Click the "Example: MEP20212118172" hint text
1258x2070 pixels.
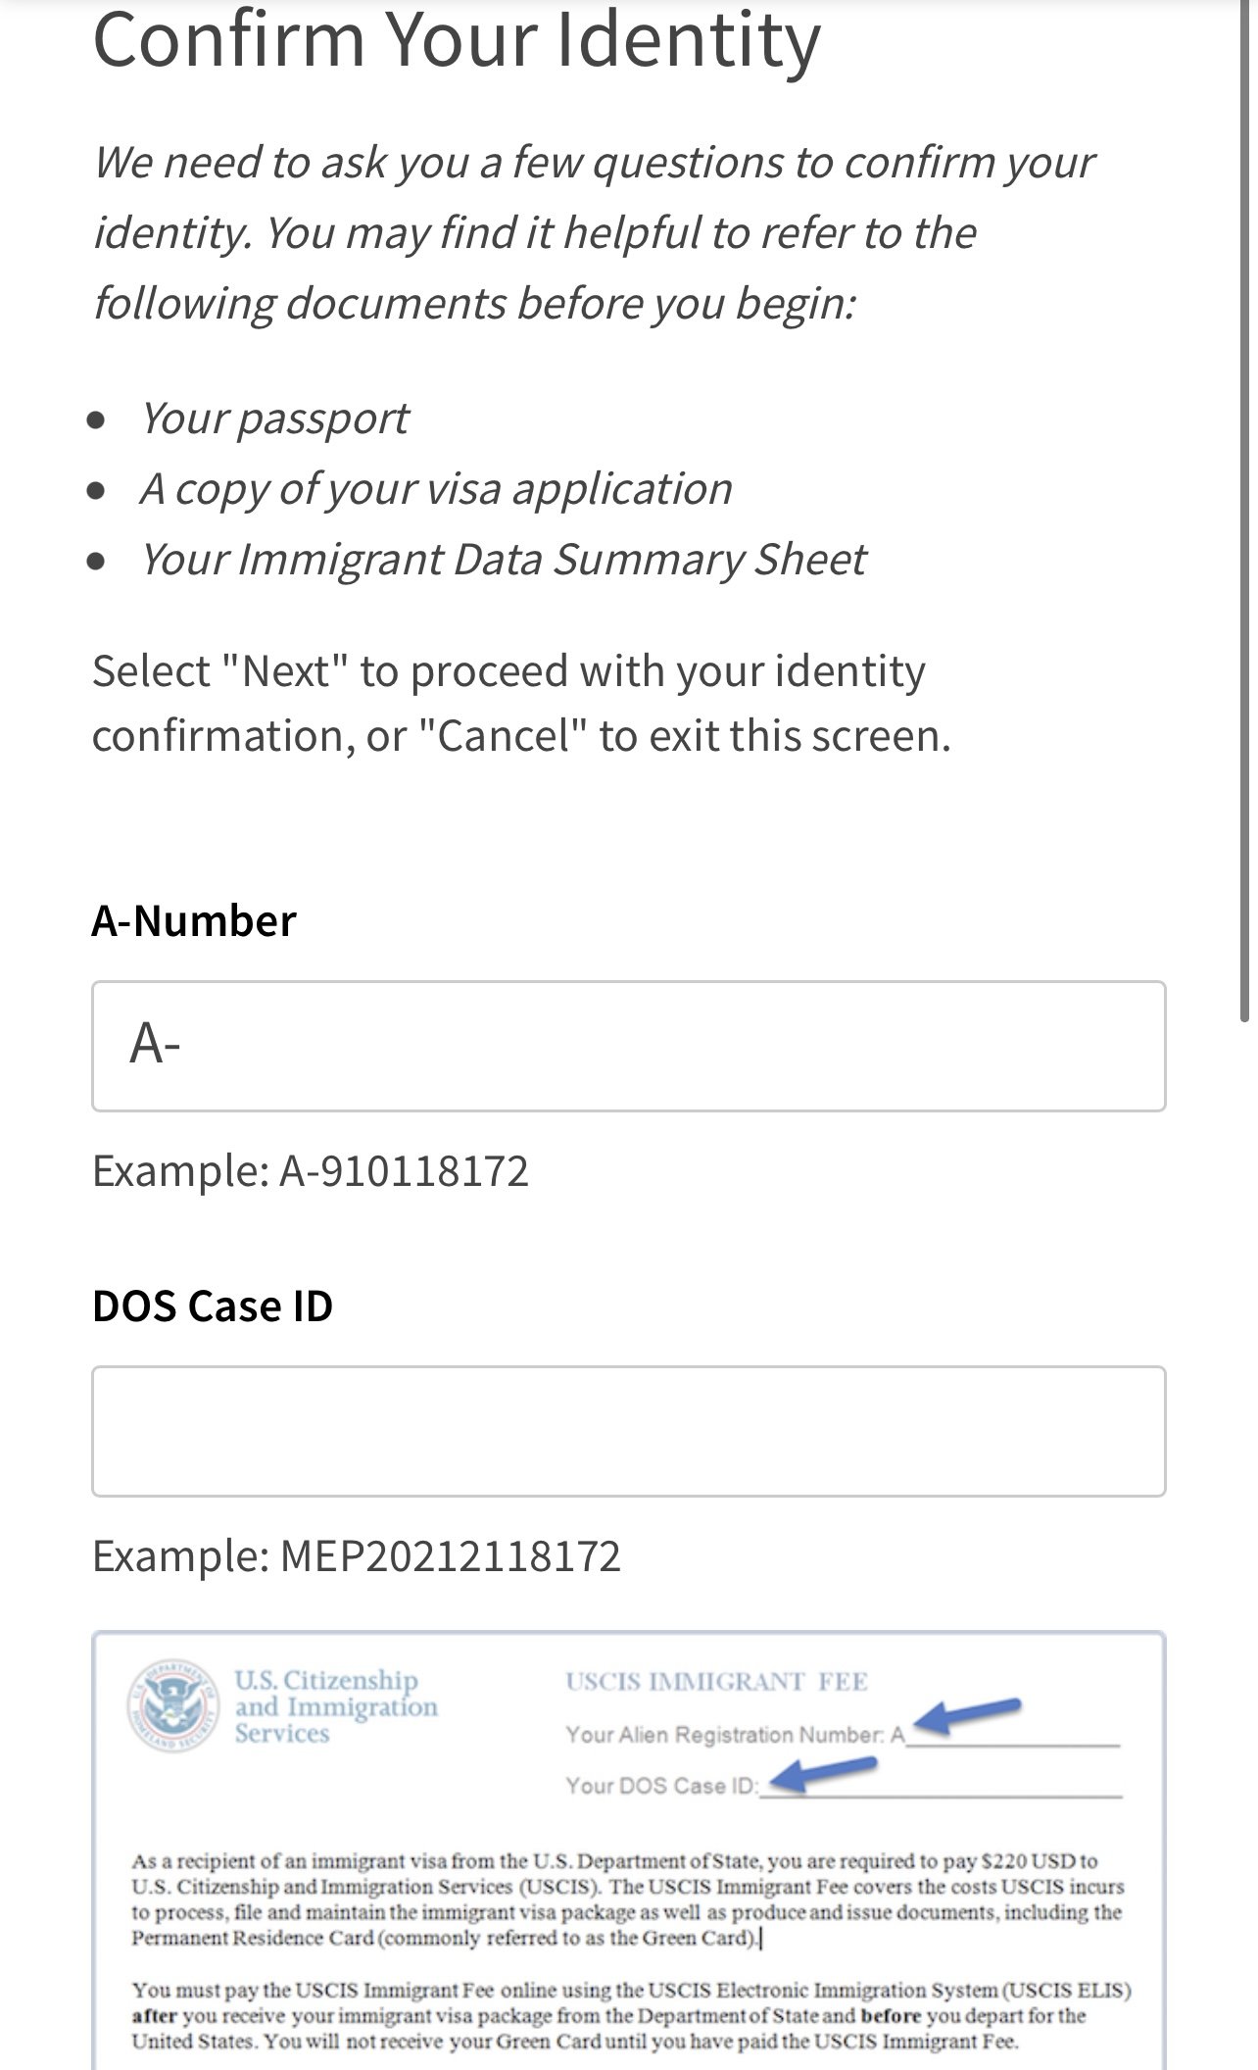[357, 1556]
